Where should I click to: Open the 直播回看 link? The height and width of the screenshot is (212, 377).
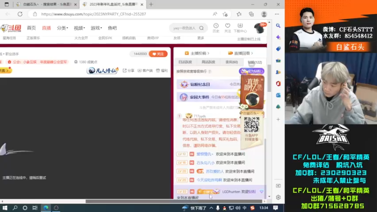240,53
